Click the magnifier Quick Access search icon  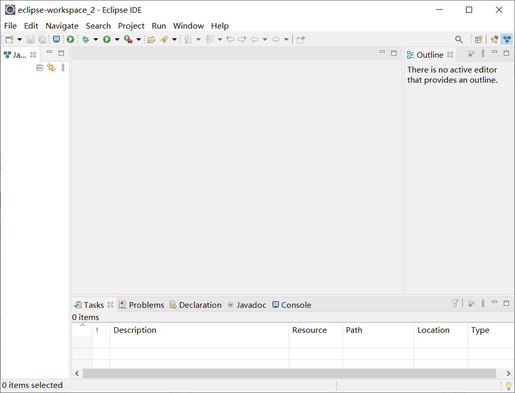tap(459, 40)
